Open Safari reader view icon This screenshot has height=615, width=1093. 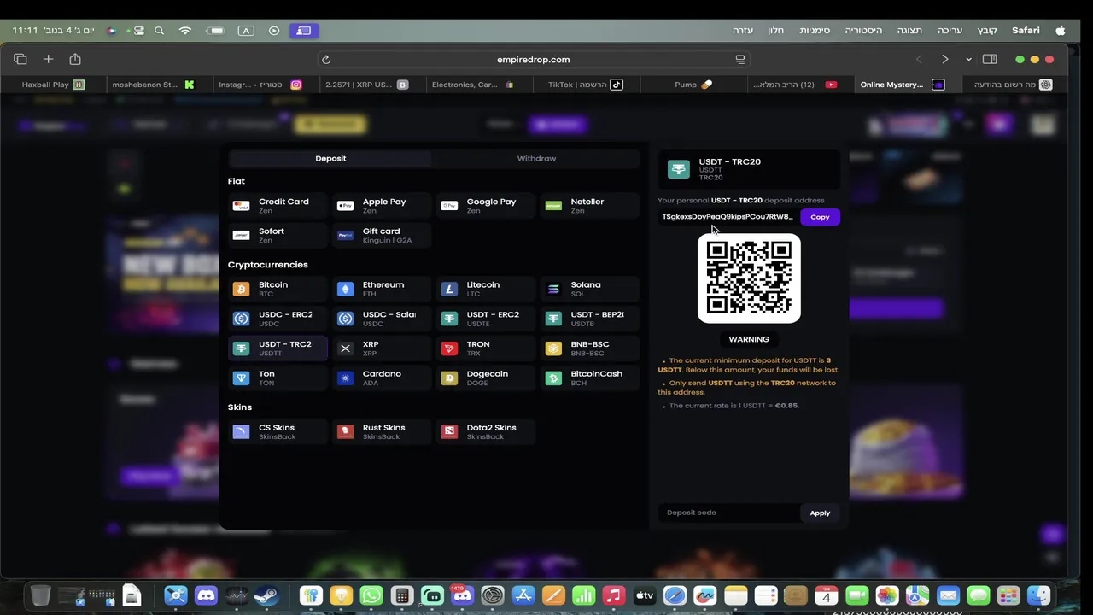pyautogui.click(x=740, y=60)
